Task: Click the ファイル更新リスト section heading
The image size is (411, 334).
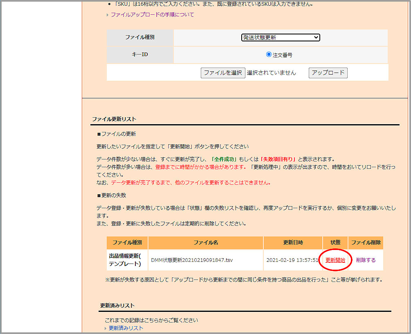Action: (x=114, y=119)
